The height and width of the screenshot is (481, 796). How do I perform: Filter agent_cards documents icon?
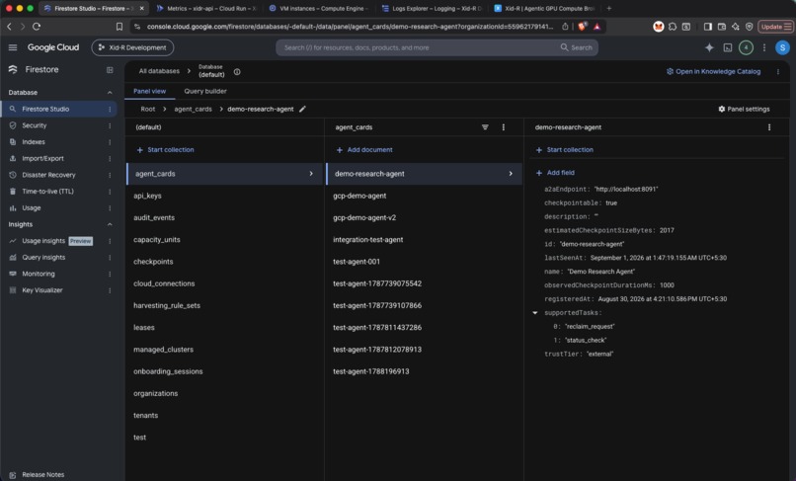[x=485, y=127]
